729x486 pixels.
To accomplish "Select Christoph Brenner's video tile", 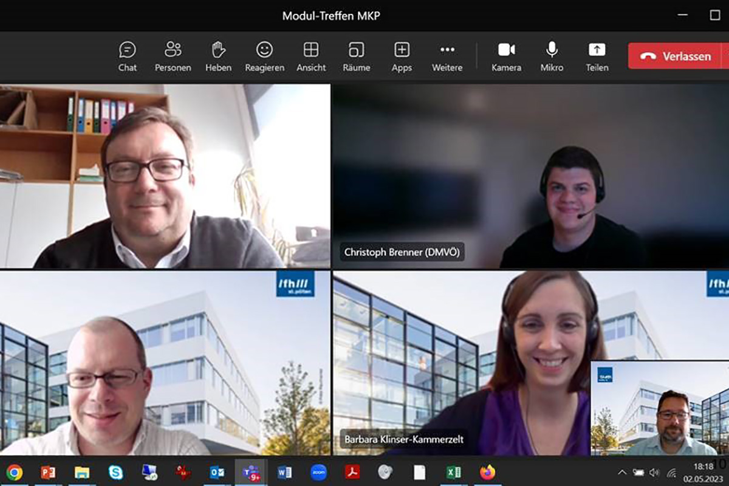I will point(530,176).
